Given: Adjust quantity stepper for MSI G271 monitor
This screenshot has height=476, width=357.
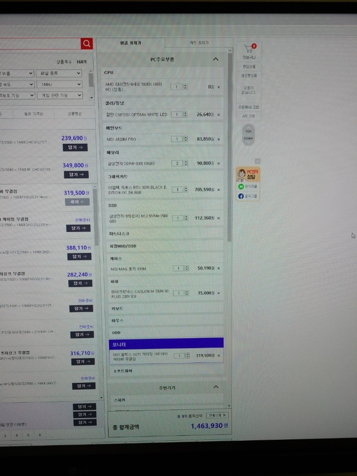Looking at the screenshot, I should [187, 356].
